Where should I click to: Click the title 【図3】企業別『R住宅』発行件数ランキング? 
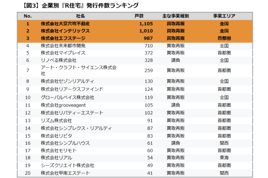pyautogui.click(x=80, y=5)
